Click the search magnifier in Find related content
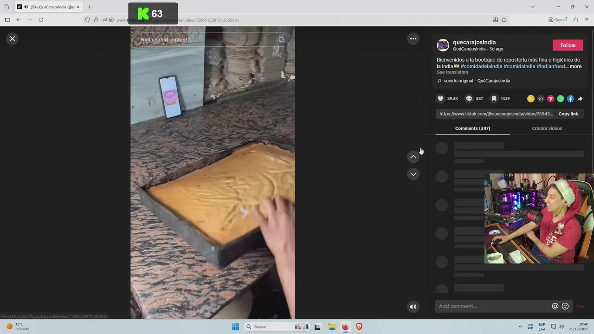This screenshot has height=334, width=594. tap(281, 40)
